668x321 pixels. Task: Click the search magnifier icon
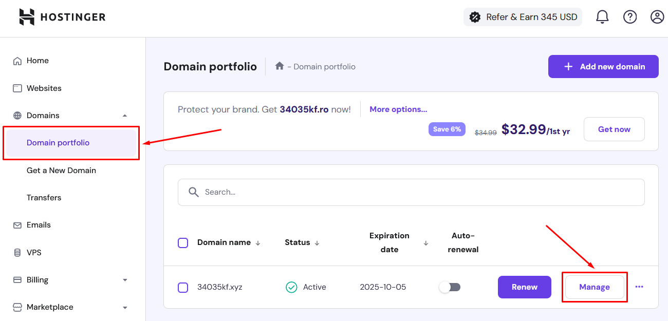pos(193,192)
